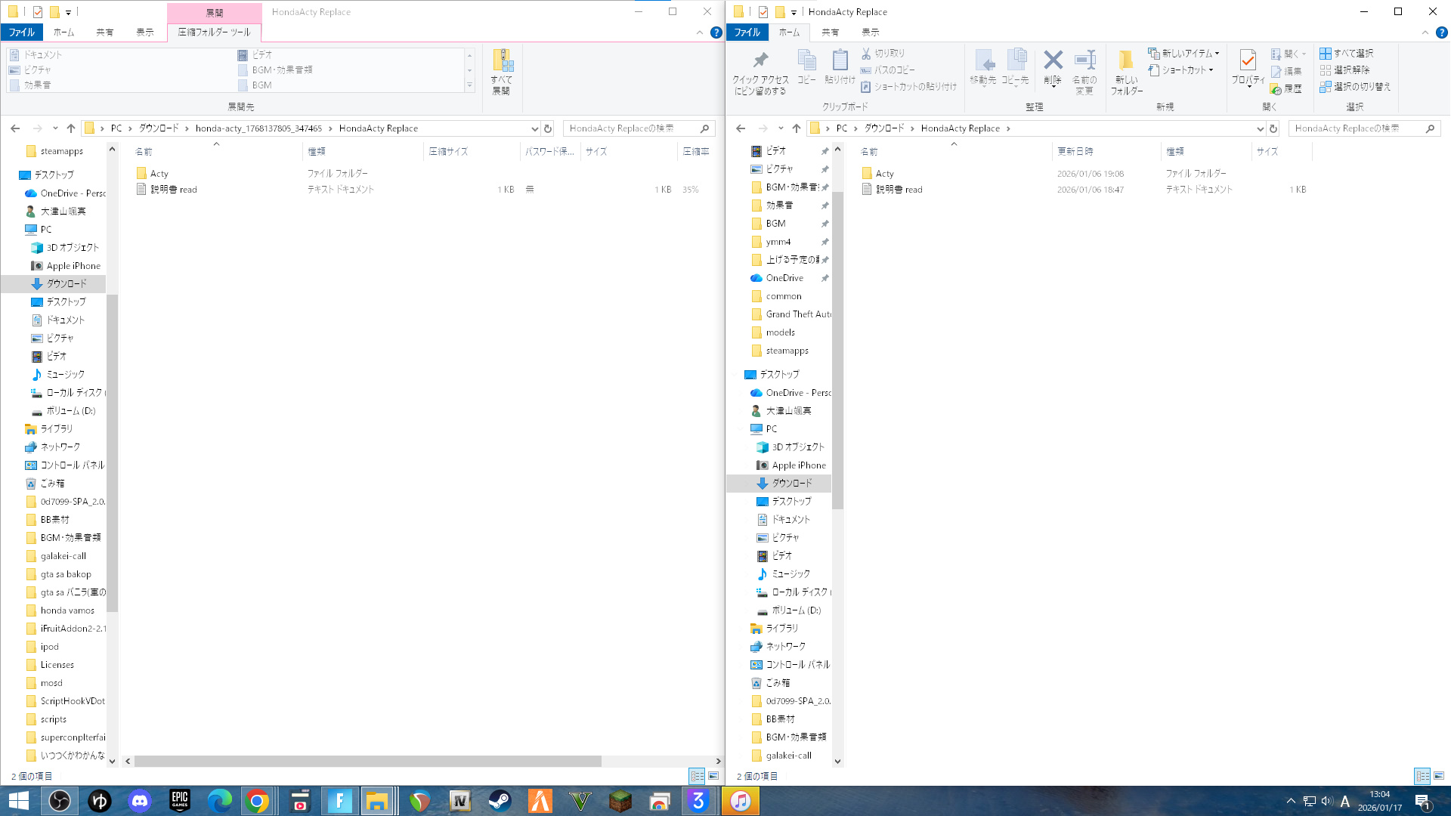Image resolution: width=1451 pixels, height=816 pixels.
Task: Click Copy Path in clipboard group
Action: click(888, 70)
